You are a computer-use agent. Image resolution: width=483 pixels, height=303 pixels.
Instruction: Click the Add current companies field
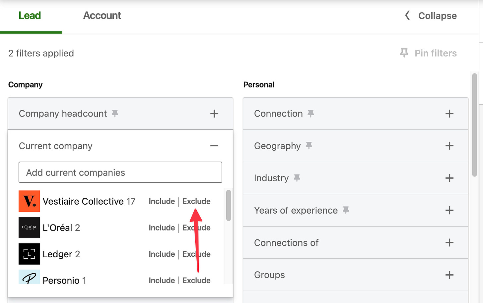coord(120,172)
